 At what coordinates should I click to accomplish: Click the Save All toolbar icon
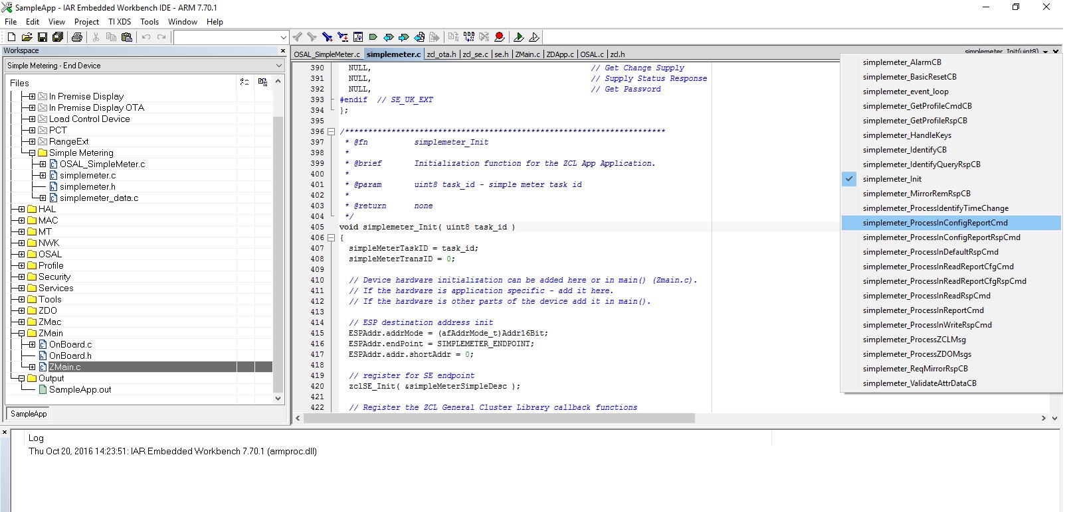click(x=58, y=37)
